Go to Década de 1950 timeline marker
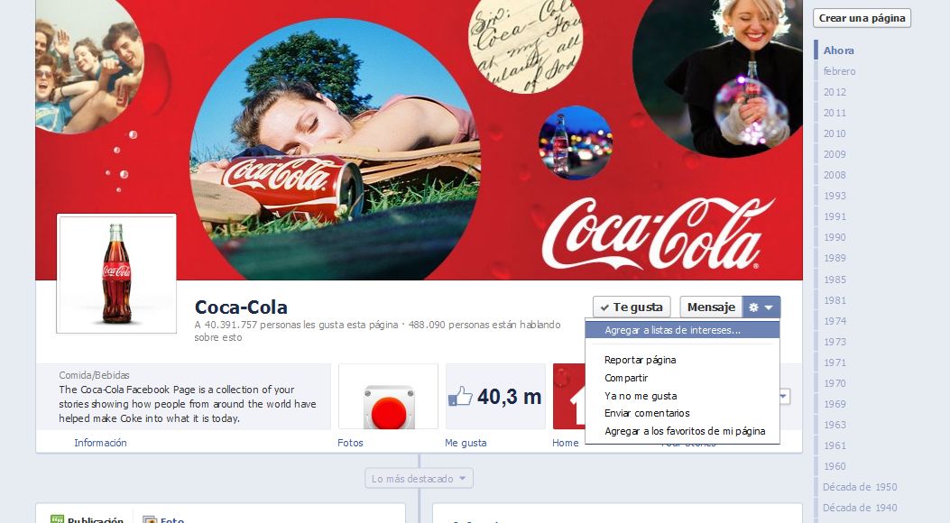This screenshot has width=950, height=523. 859,487
